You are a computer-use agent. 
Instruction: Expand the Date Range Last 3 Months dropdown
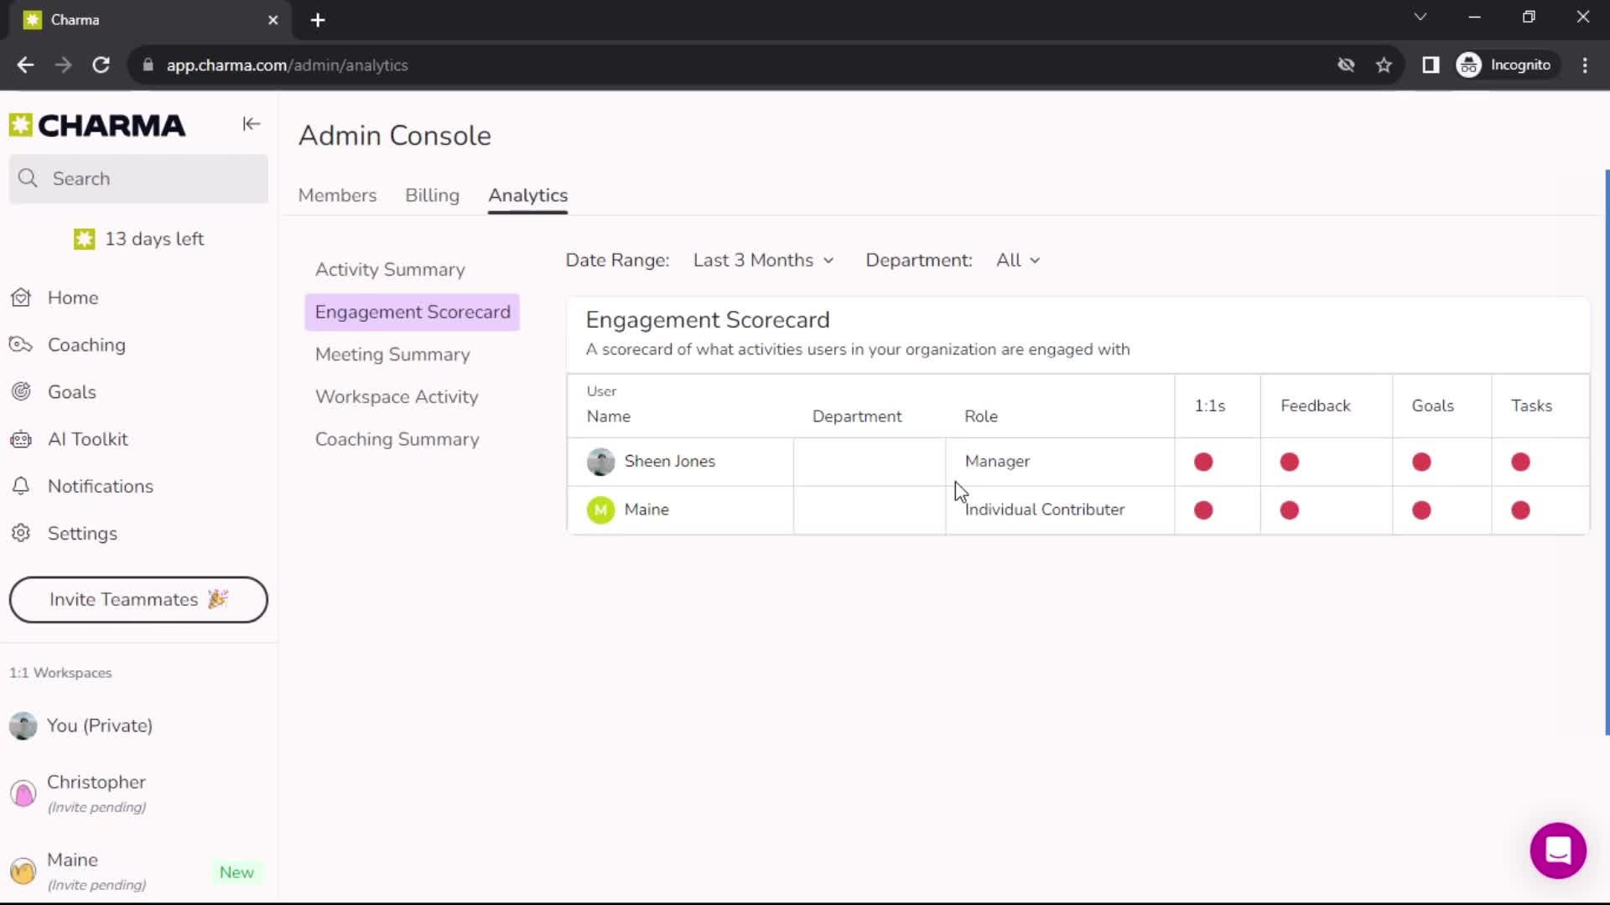[x=763, y=260]
